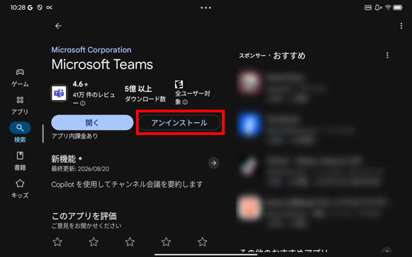Switch to the アプリ sidebar tab
Screen dimensions: 412x257
coord(20,106)
